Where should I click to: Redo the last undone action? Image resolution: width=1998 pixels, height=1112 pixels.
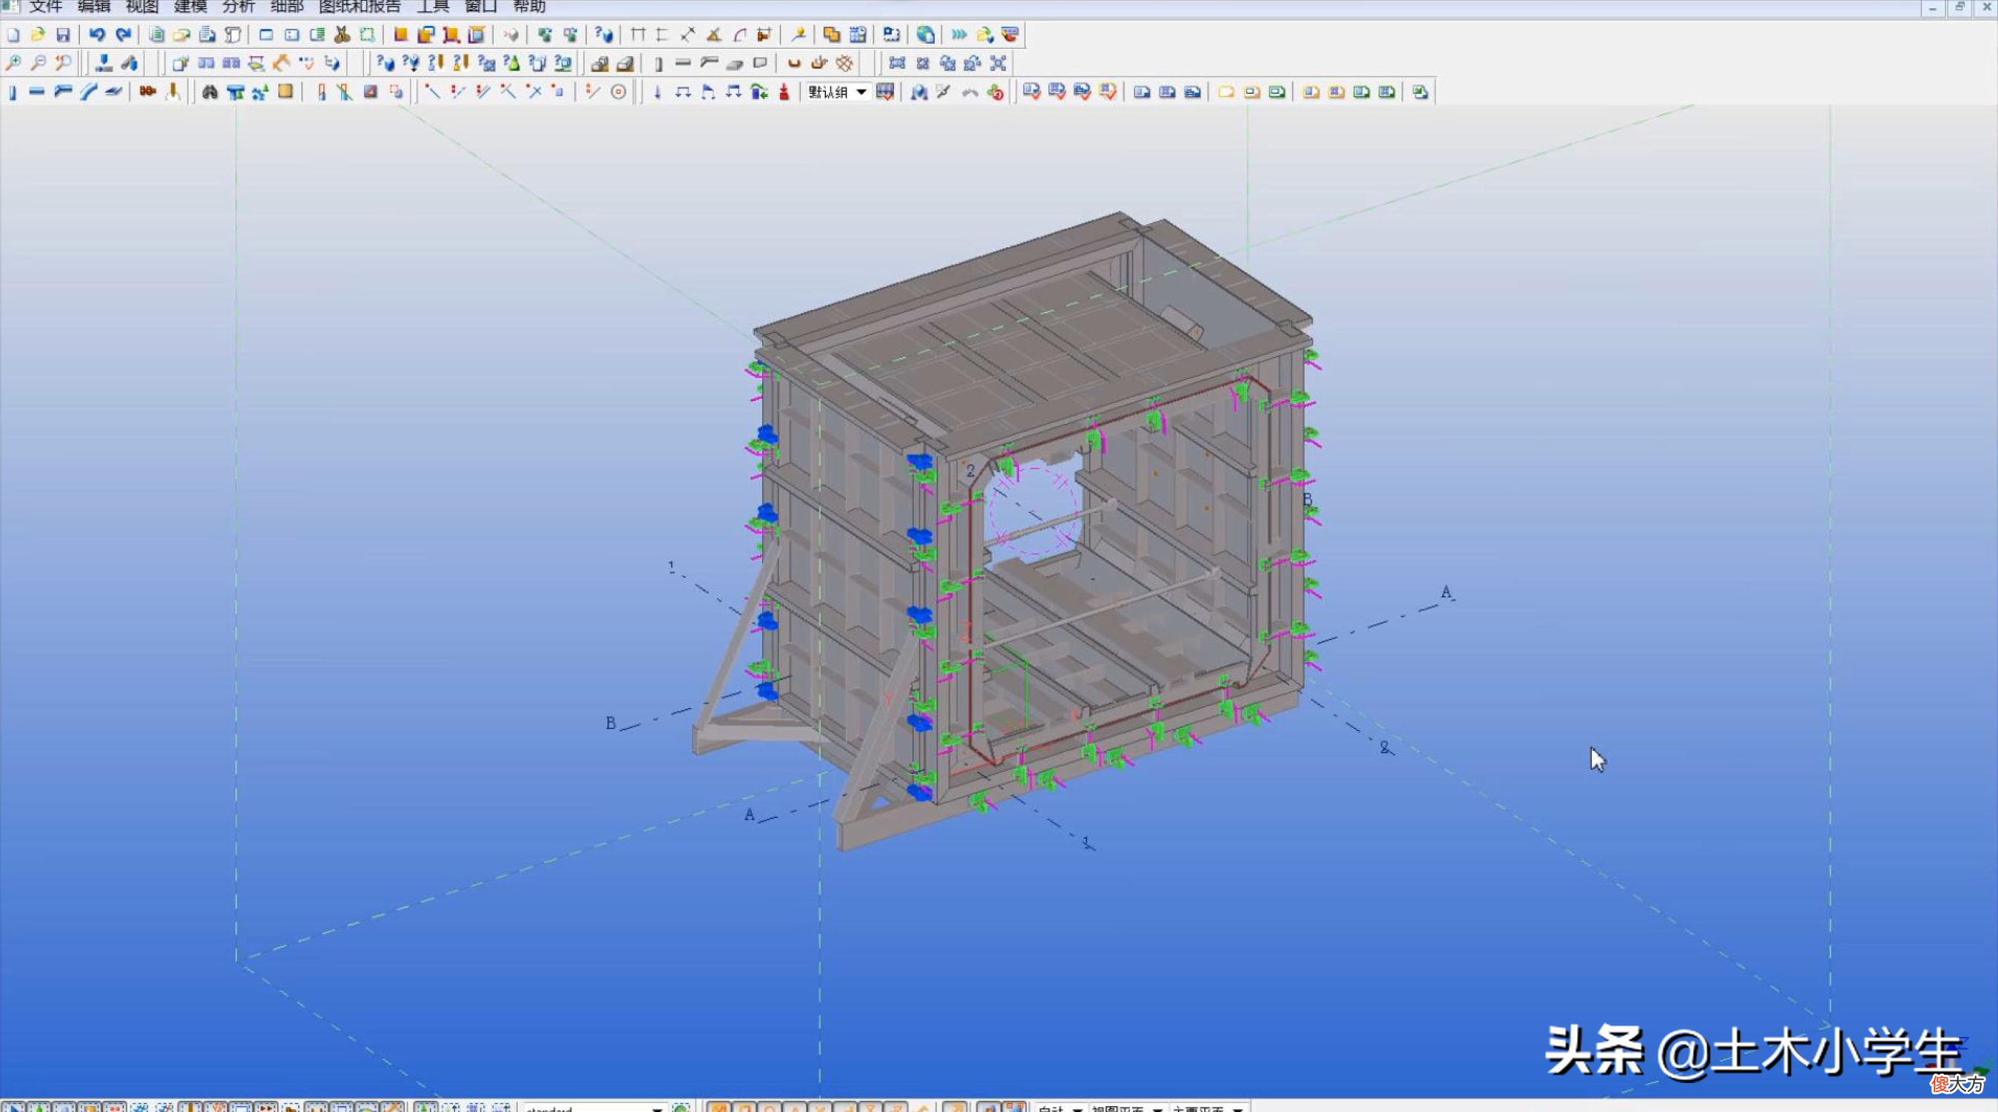click(x=123, y=35)
